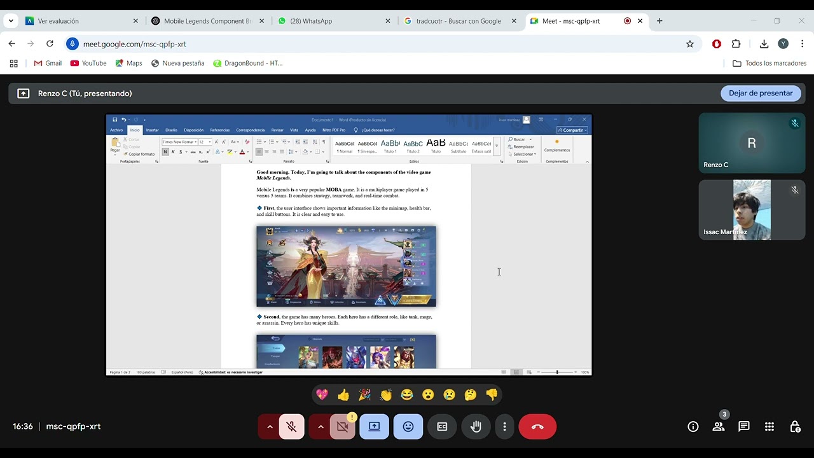
Task: Send the thinking face reaction
Action: click(471, 395)
